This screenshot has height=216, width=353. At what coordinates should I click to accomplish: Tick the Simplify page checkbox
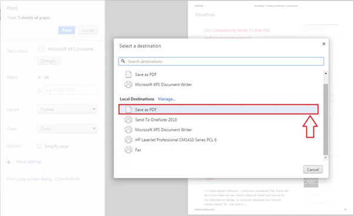coord(39,146)
